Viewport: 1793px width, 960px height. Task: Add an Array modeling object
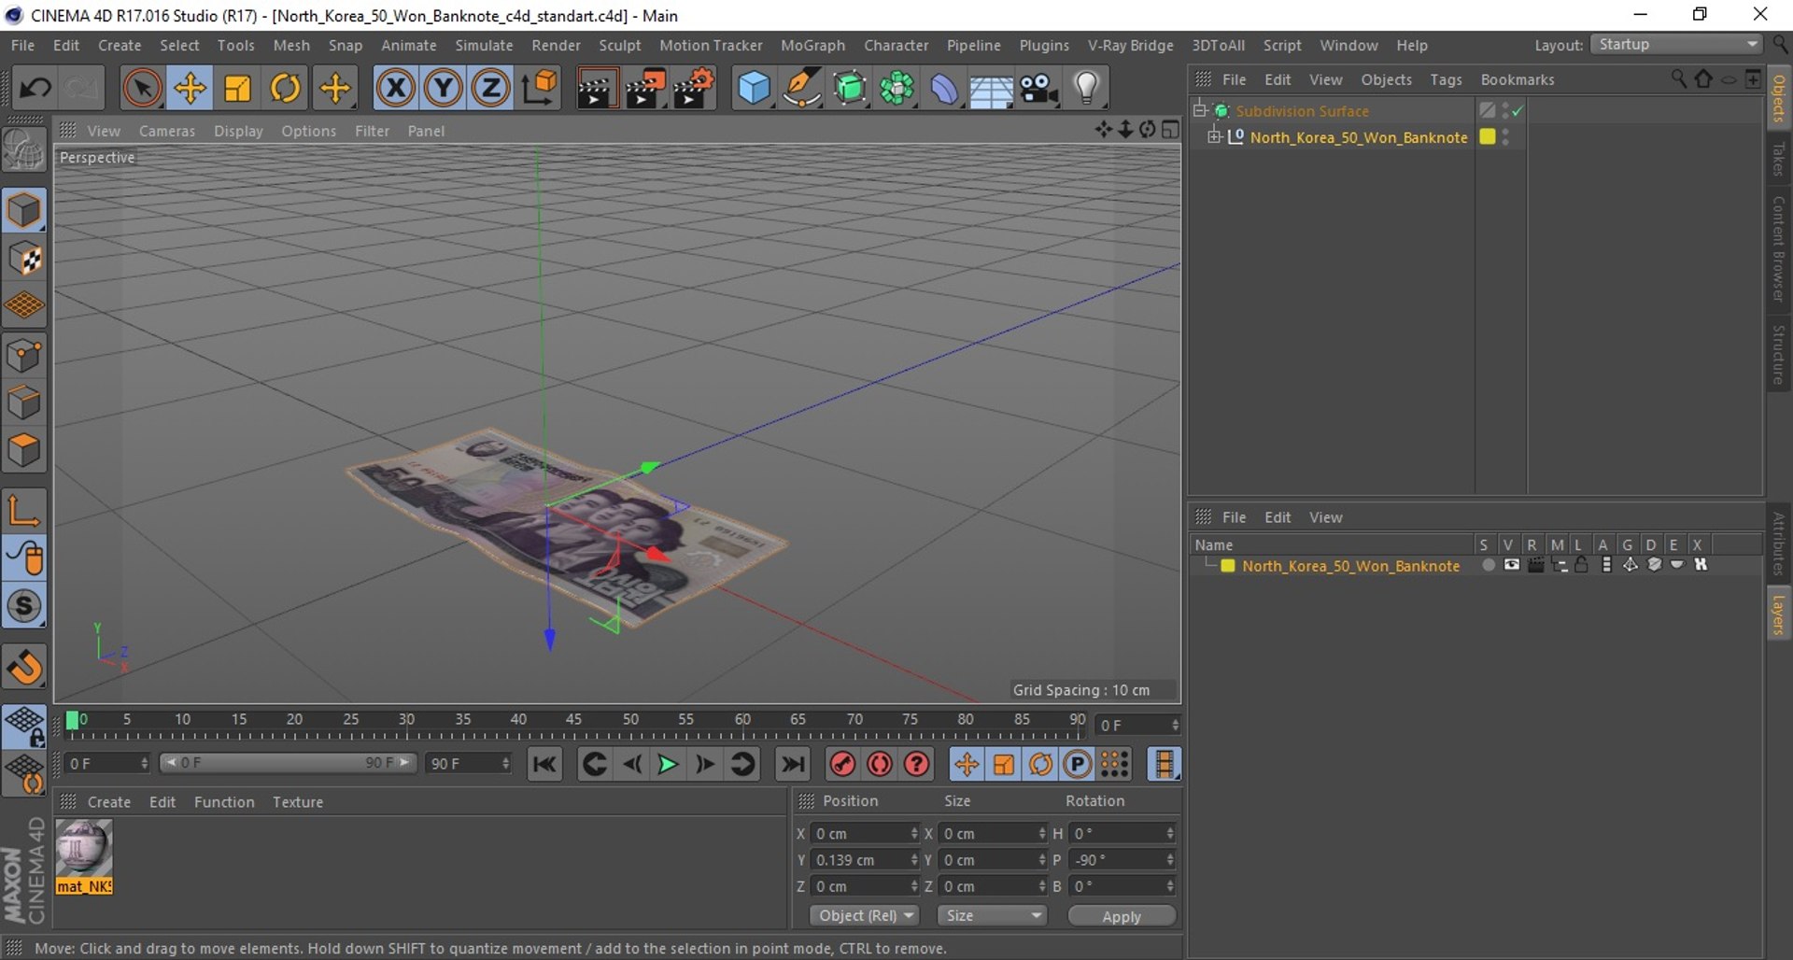click(896, 89)
